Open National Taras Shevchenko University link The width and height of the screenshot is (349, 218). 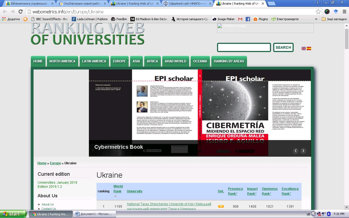pyautogui.click(x=169, y=206)
